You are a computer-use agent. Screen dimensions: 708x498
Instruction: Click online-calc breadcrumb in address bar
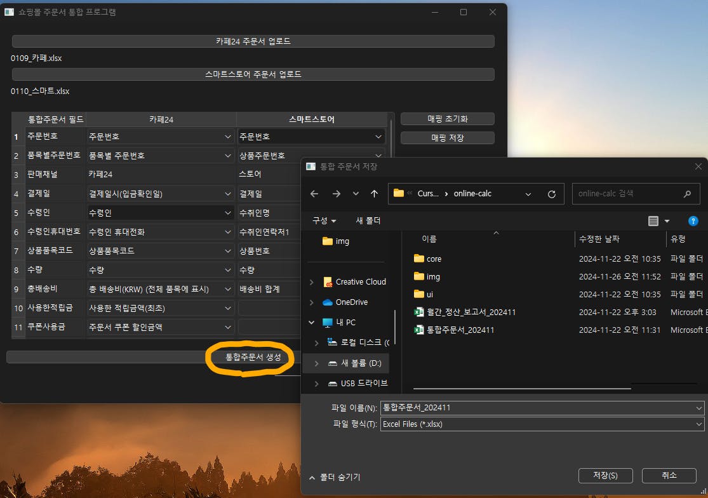[x=472, y=194]
